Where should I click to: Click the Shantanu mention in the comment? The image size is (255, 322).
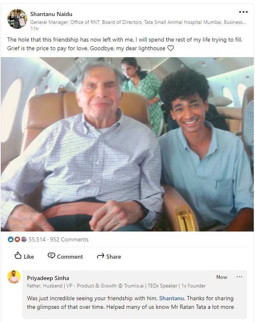click(171, 298)
